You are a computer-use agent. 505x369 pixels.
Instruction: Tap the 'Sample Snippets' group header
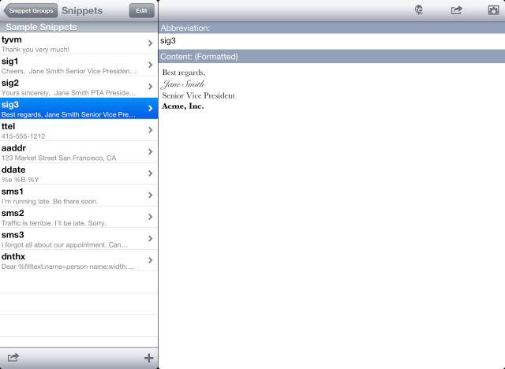tap(79, 27)
